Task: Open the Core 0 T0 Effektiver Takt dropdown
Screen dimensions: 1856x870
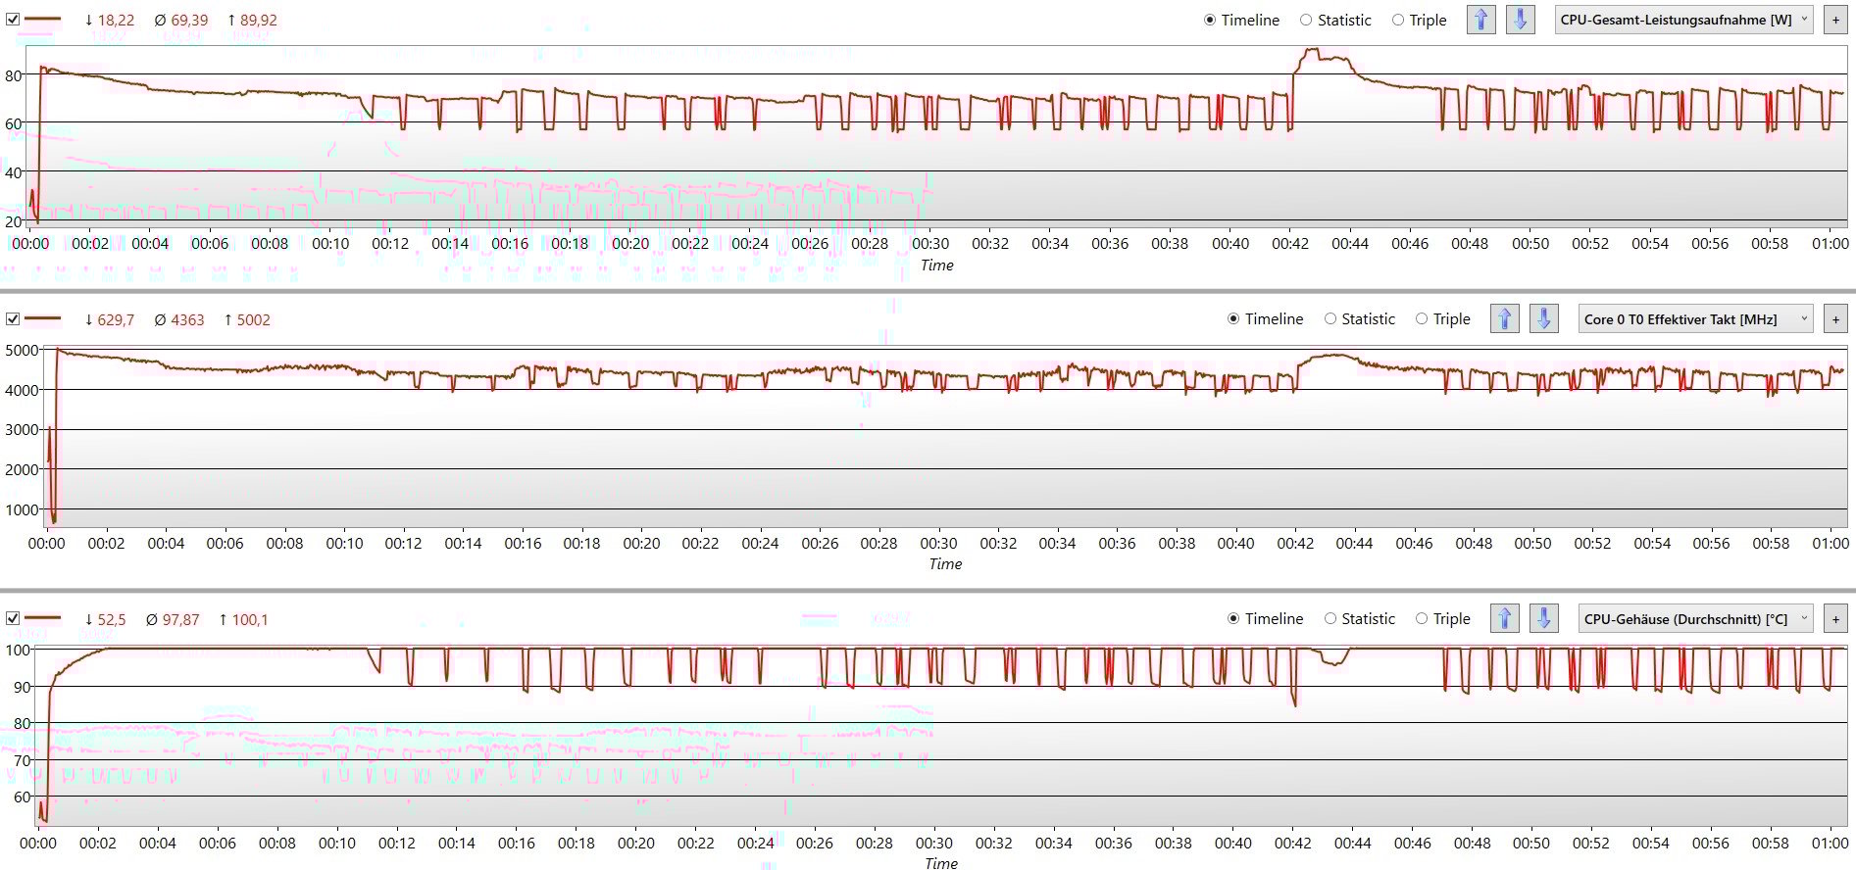Action: [x=1696, y=318]
